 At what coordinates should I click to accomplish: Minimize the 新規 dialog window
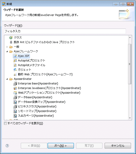(x=116, y=4)
